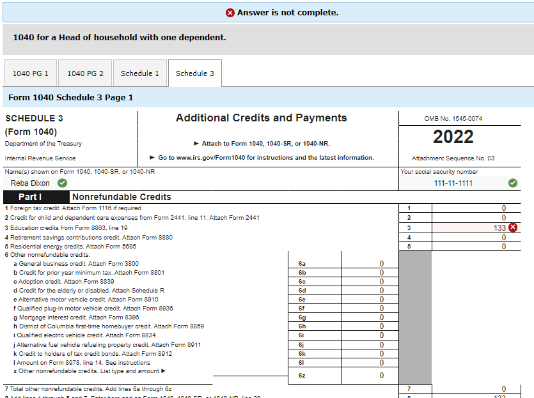This screenshot has height=398, width=534.
Task: Click the 'Foreign tax credit. Attach Form 1116' label
Action: 75,208
